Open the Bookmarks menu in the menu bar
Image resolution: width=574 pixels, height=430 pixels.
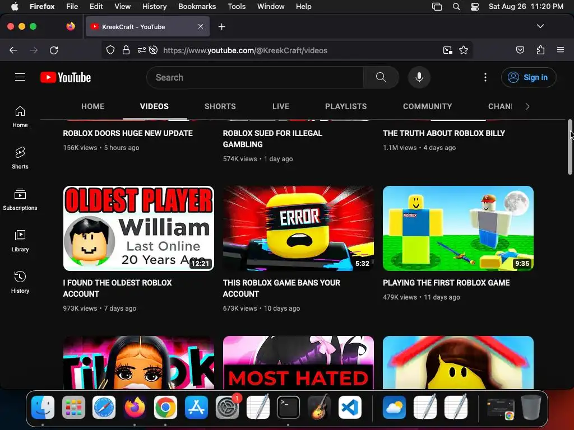197,6
